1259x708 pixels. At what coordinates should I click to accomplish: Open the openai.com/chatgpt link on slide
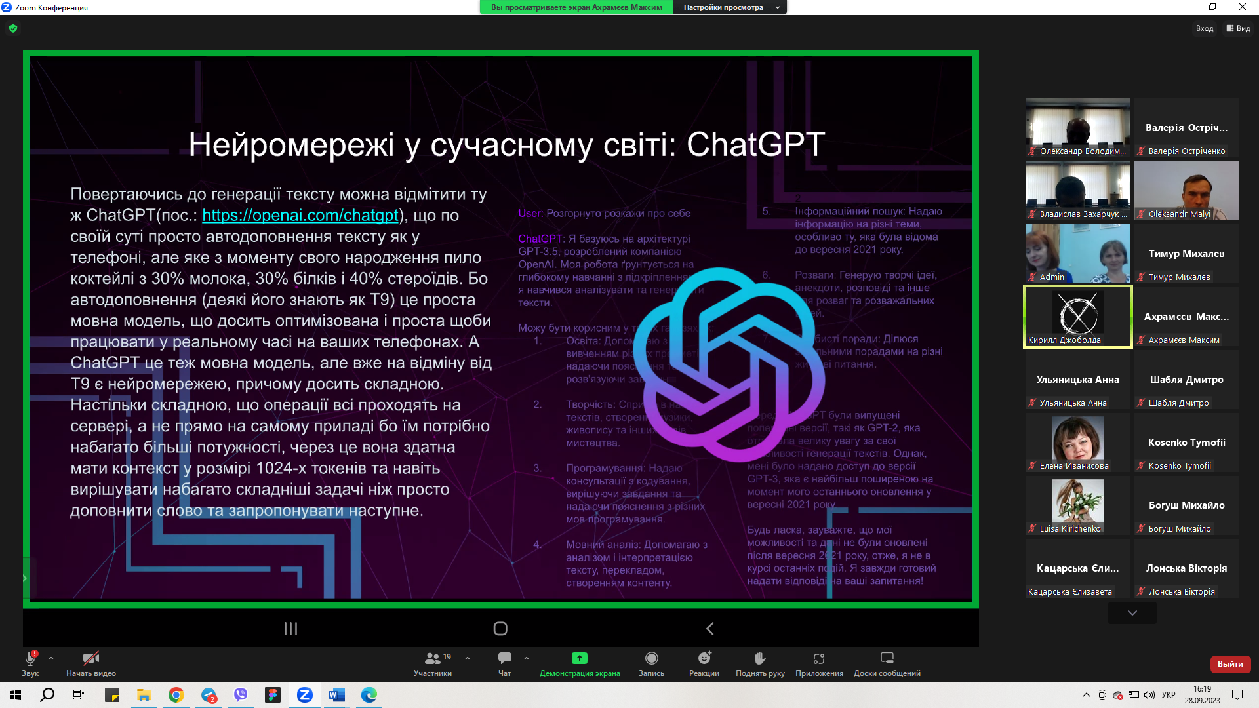[300, 215]
